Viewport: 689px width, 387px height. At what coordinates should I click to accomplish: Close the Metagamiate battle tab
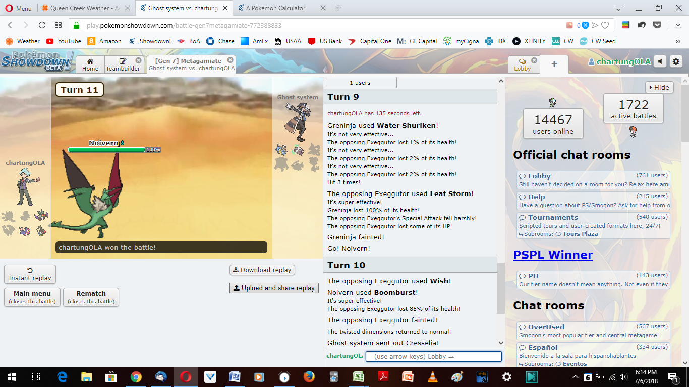coord(231,60)
